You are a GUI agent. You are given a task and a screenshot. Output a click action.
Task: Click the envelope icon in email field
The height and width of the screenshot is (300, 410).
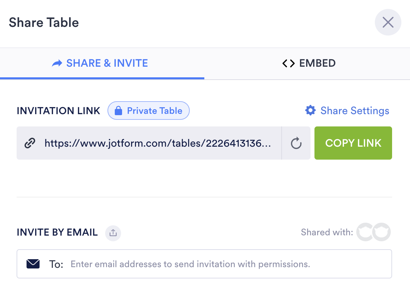pyautogui.click(x=33, y=264)
